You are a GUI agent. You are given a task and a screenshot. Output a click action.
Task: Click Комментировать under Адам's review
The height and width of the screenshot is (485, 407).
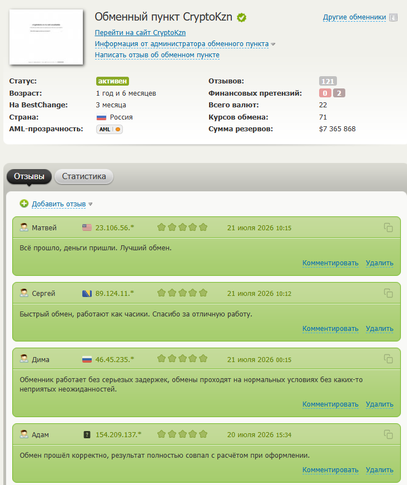point(330,470)
